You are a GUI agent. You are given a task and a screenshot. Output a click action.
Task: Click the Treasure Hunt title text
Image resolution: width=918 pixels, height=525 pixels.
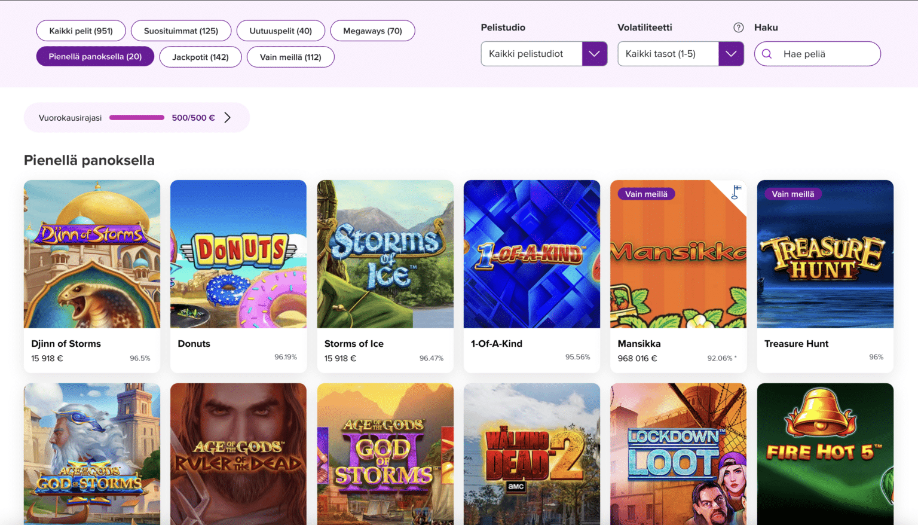click(796, 344)
